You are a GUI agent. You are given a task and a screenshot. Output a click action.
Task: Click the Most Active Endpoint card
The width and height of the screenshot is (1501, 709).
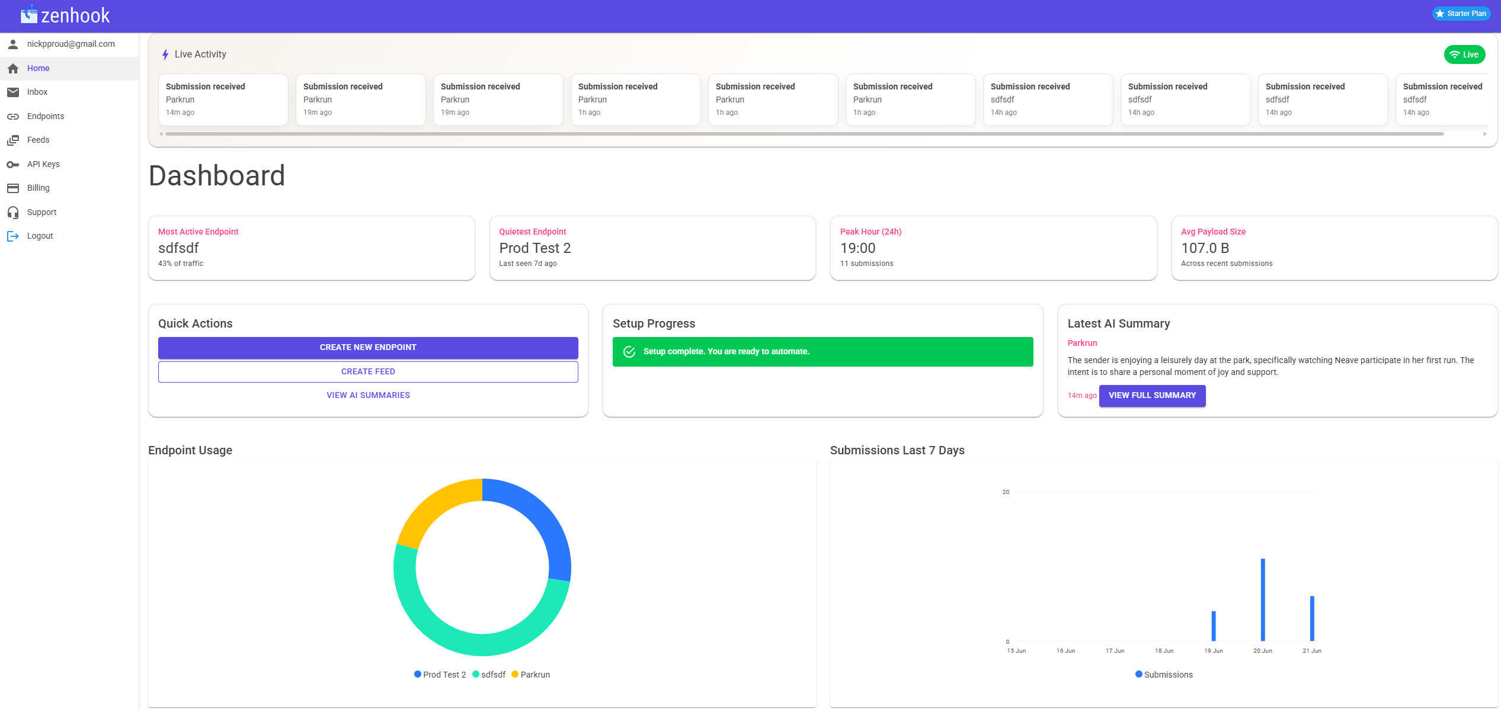pyautogui.click(x=311, y=248)
